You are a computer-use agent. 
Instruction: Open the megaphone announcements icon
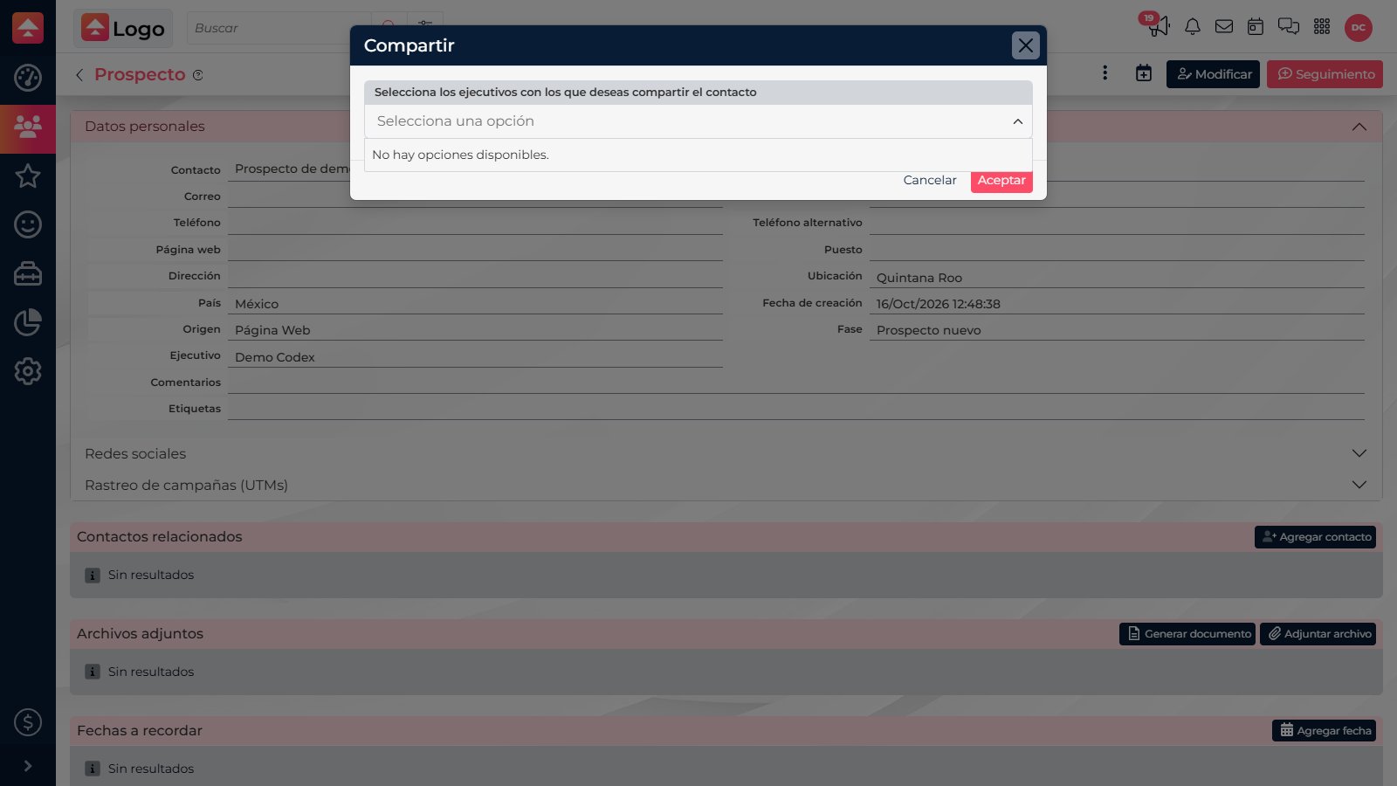[x=1158, y=26]
